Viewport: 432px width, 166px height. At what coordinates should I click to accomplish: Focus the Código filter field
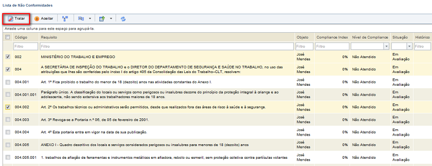(25, 46)
